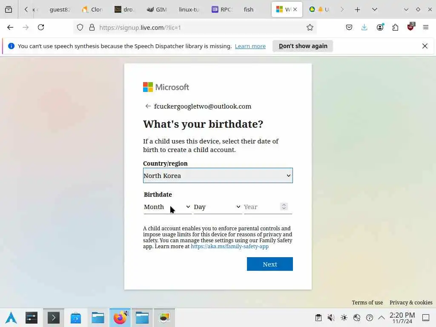The image size is (436, 327).
Task: Open the Firefox account icon
Action: tap(380, 27)
